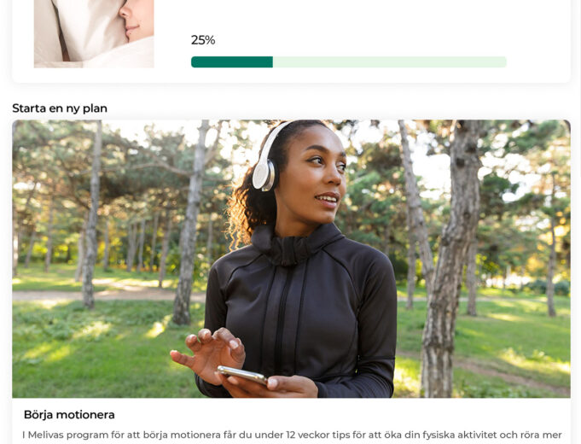581x444 pixels.
Task: Select the Börja motionera plan card footer
Action: (x=291, y=421)
